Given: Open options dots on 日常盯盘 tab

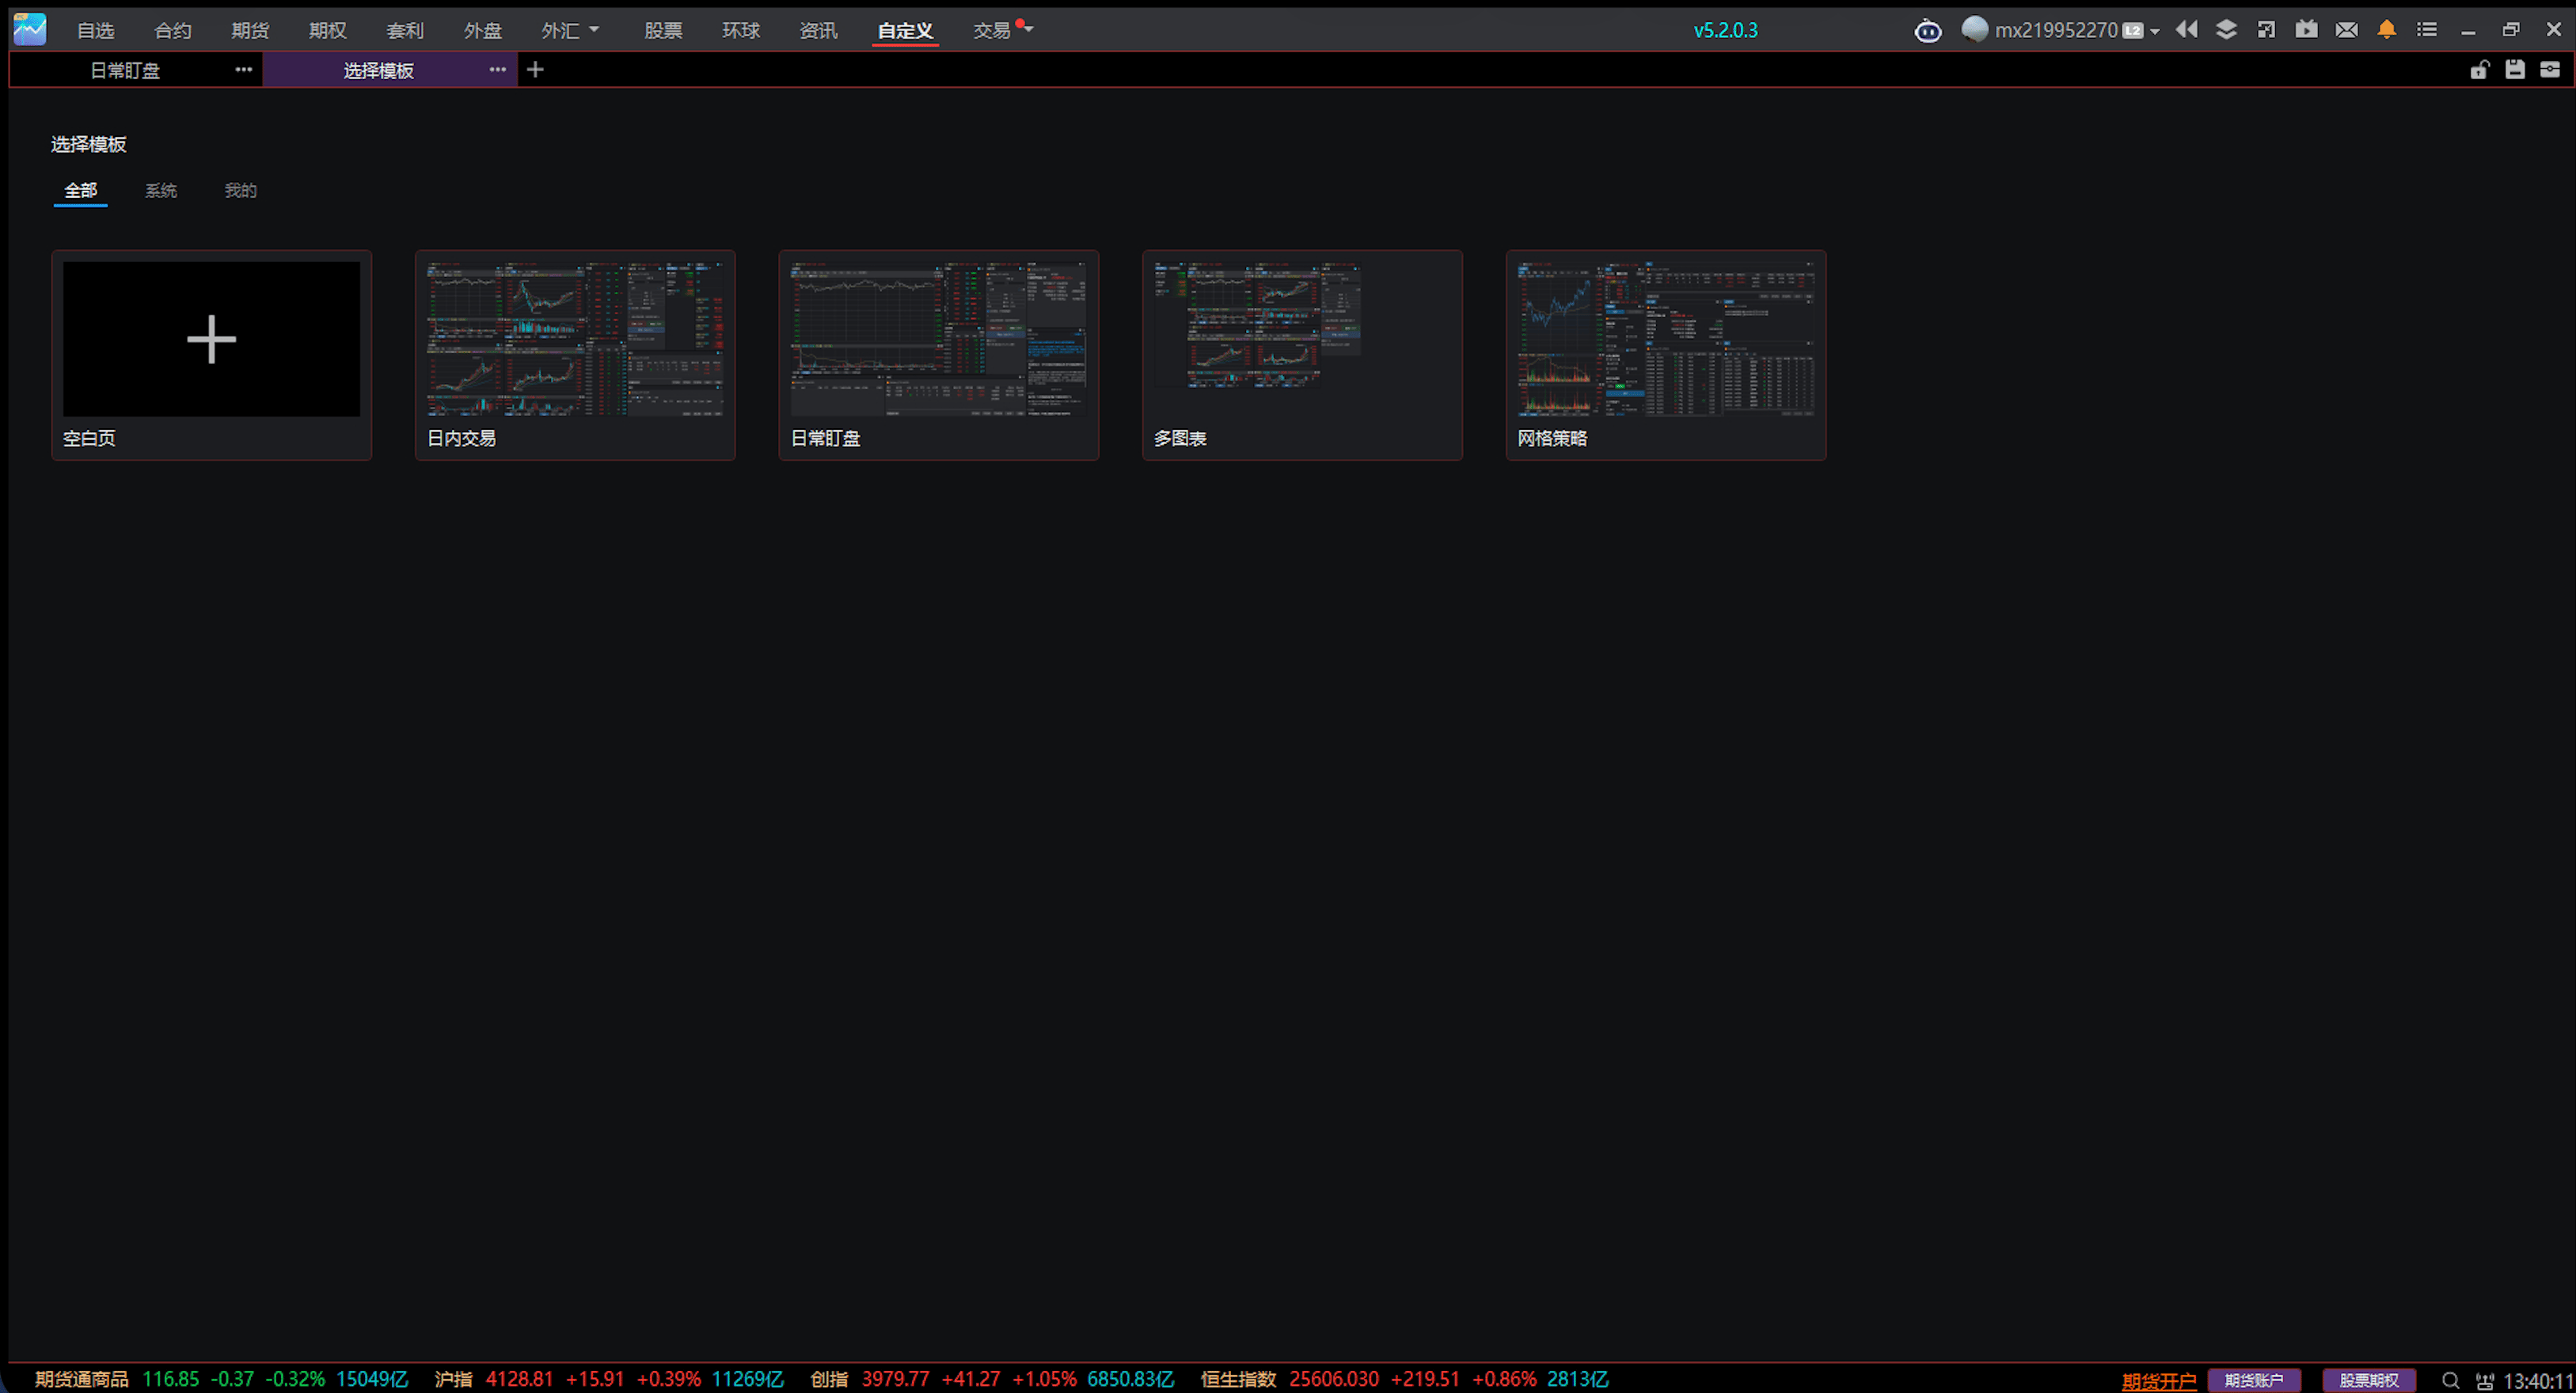Looking at the screenshot, I should [243, 69].
